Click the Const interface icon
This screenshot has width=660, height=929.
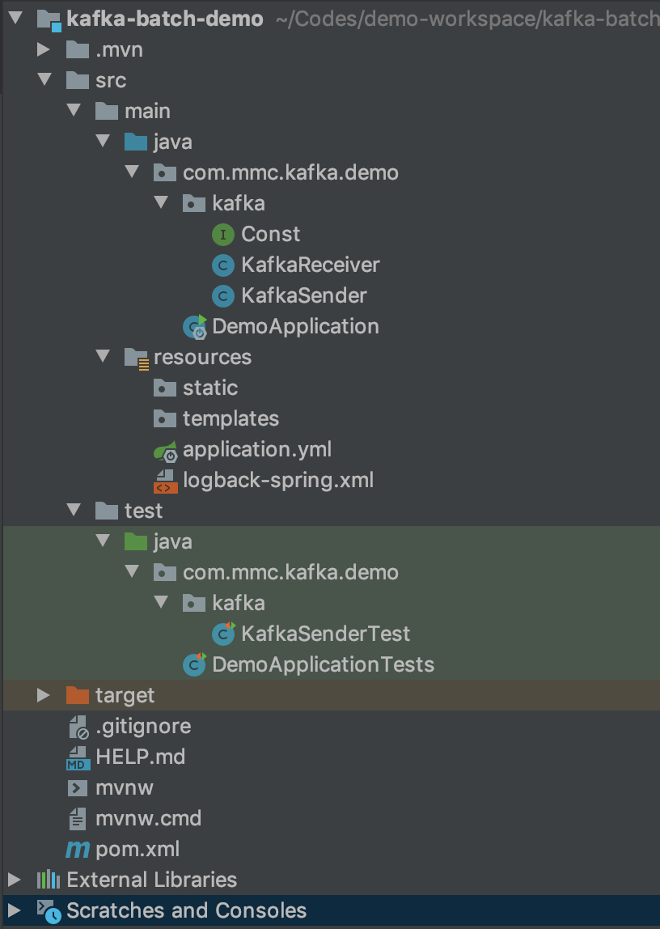pyautogui.click(x=222, y=234)
